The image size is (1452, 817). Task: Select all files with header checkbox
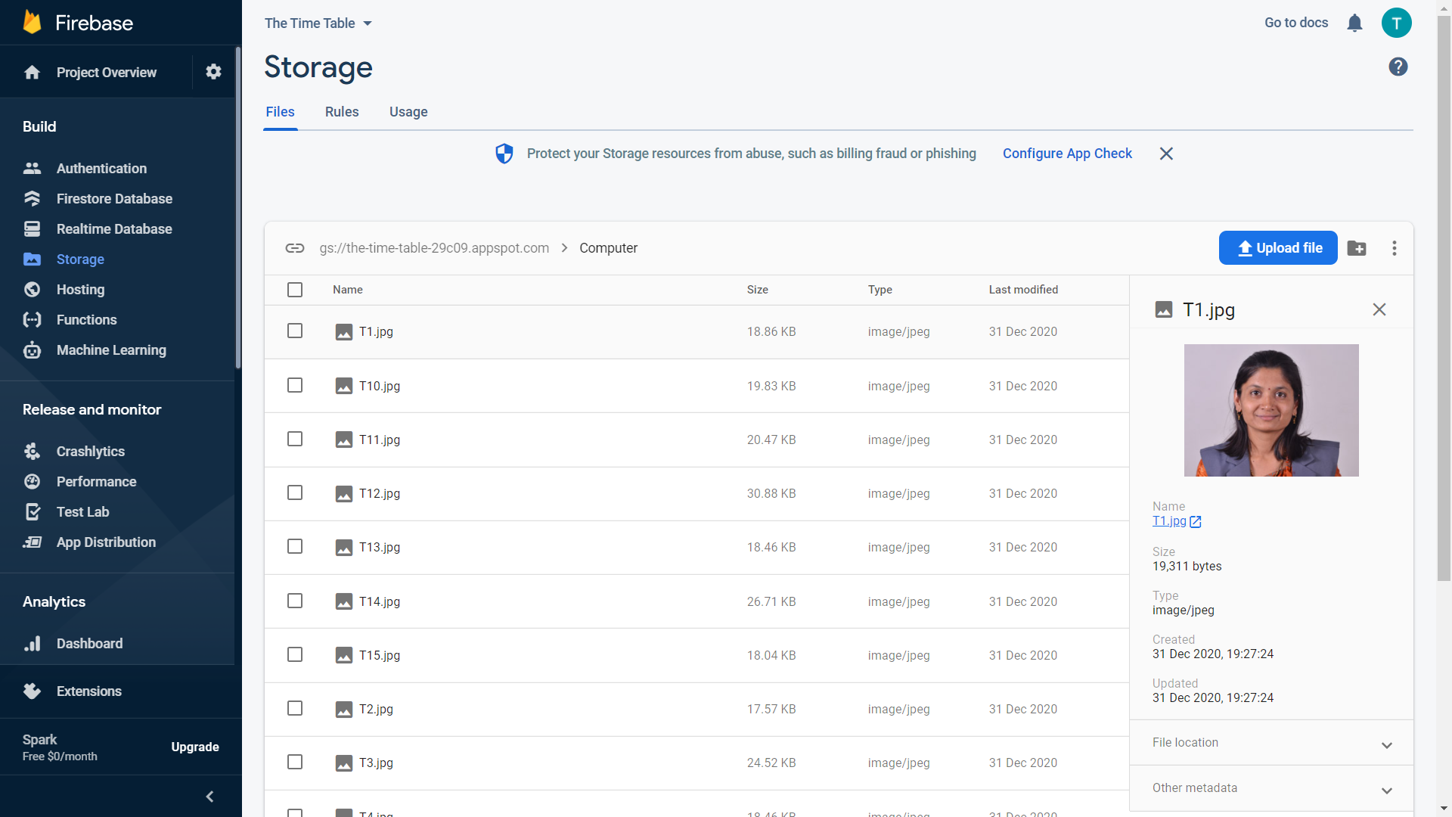(294, 290)
